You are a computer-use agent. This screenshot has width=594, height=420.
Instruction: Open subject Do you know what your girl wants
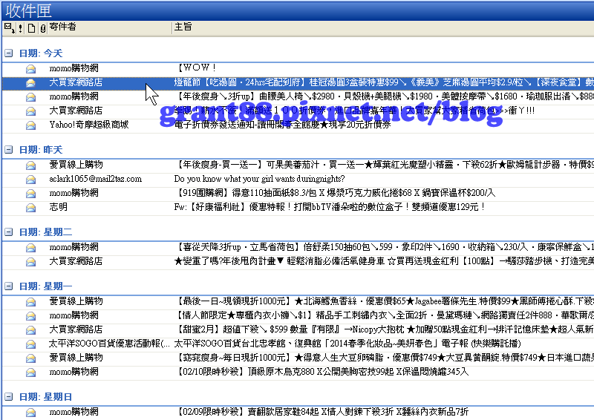(259, 179)
